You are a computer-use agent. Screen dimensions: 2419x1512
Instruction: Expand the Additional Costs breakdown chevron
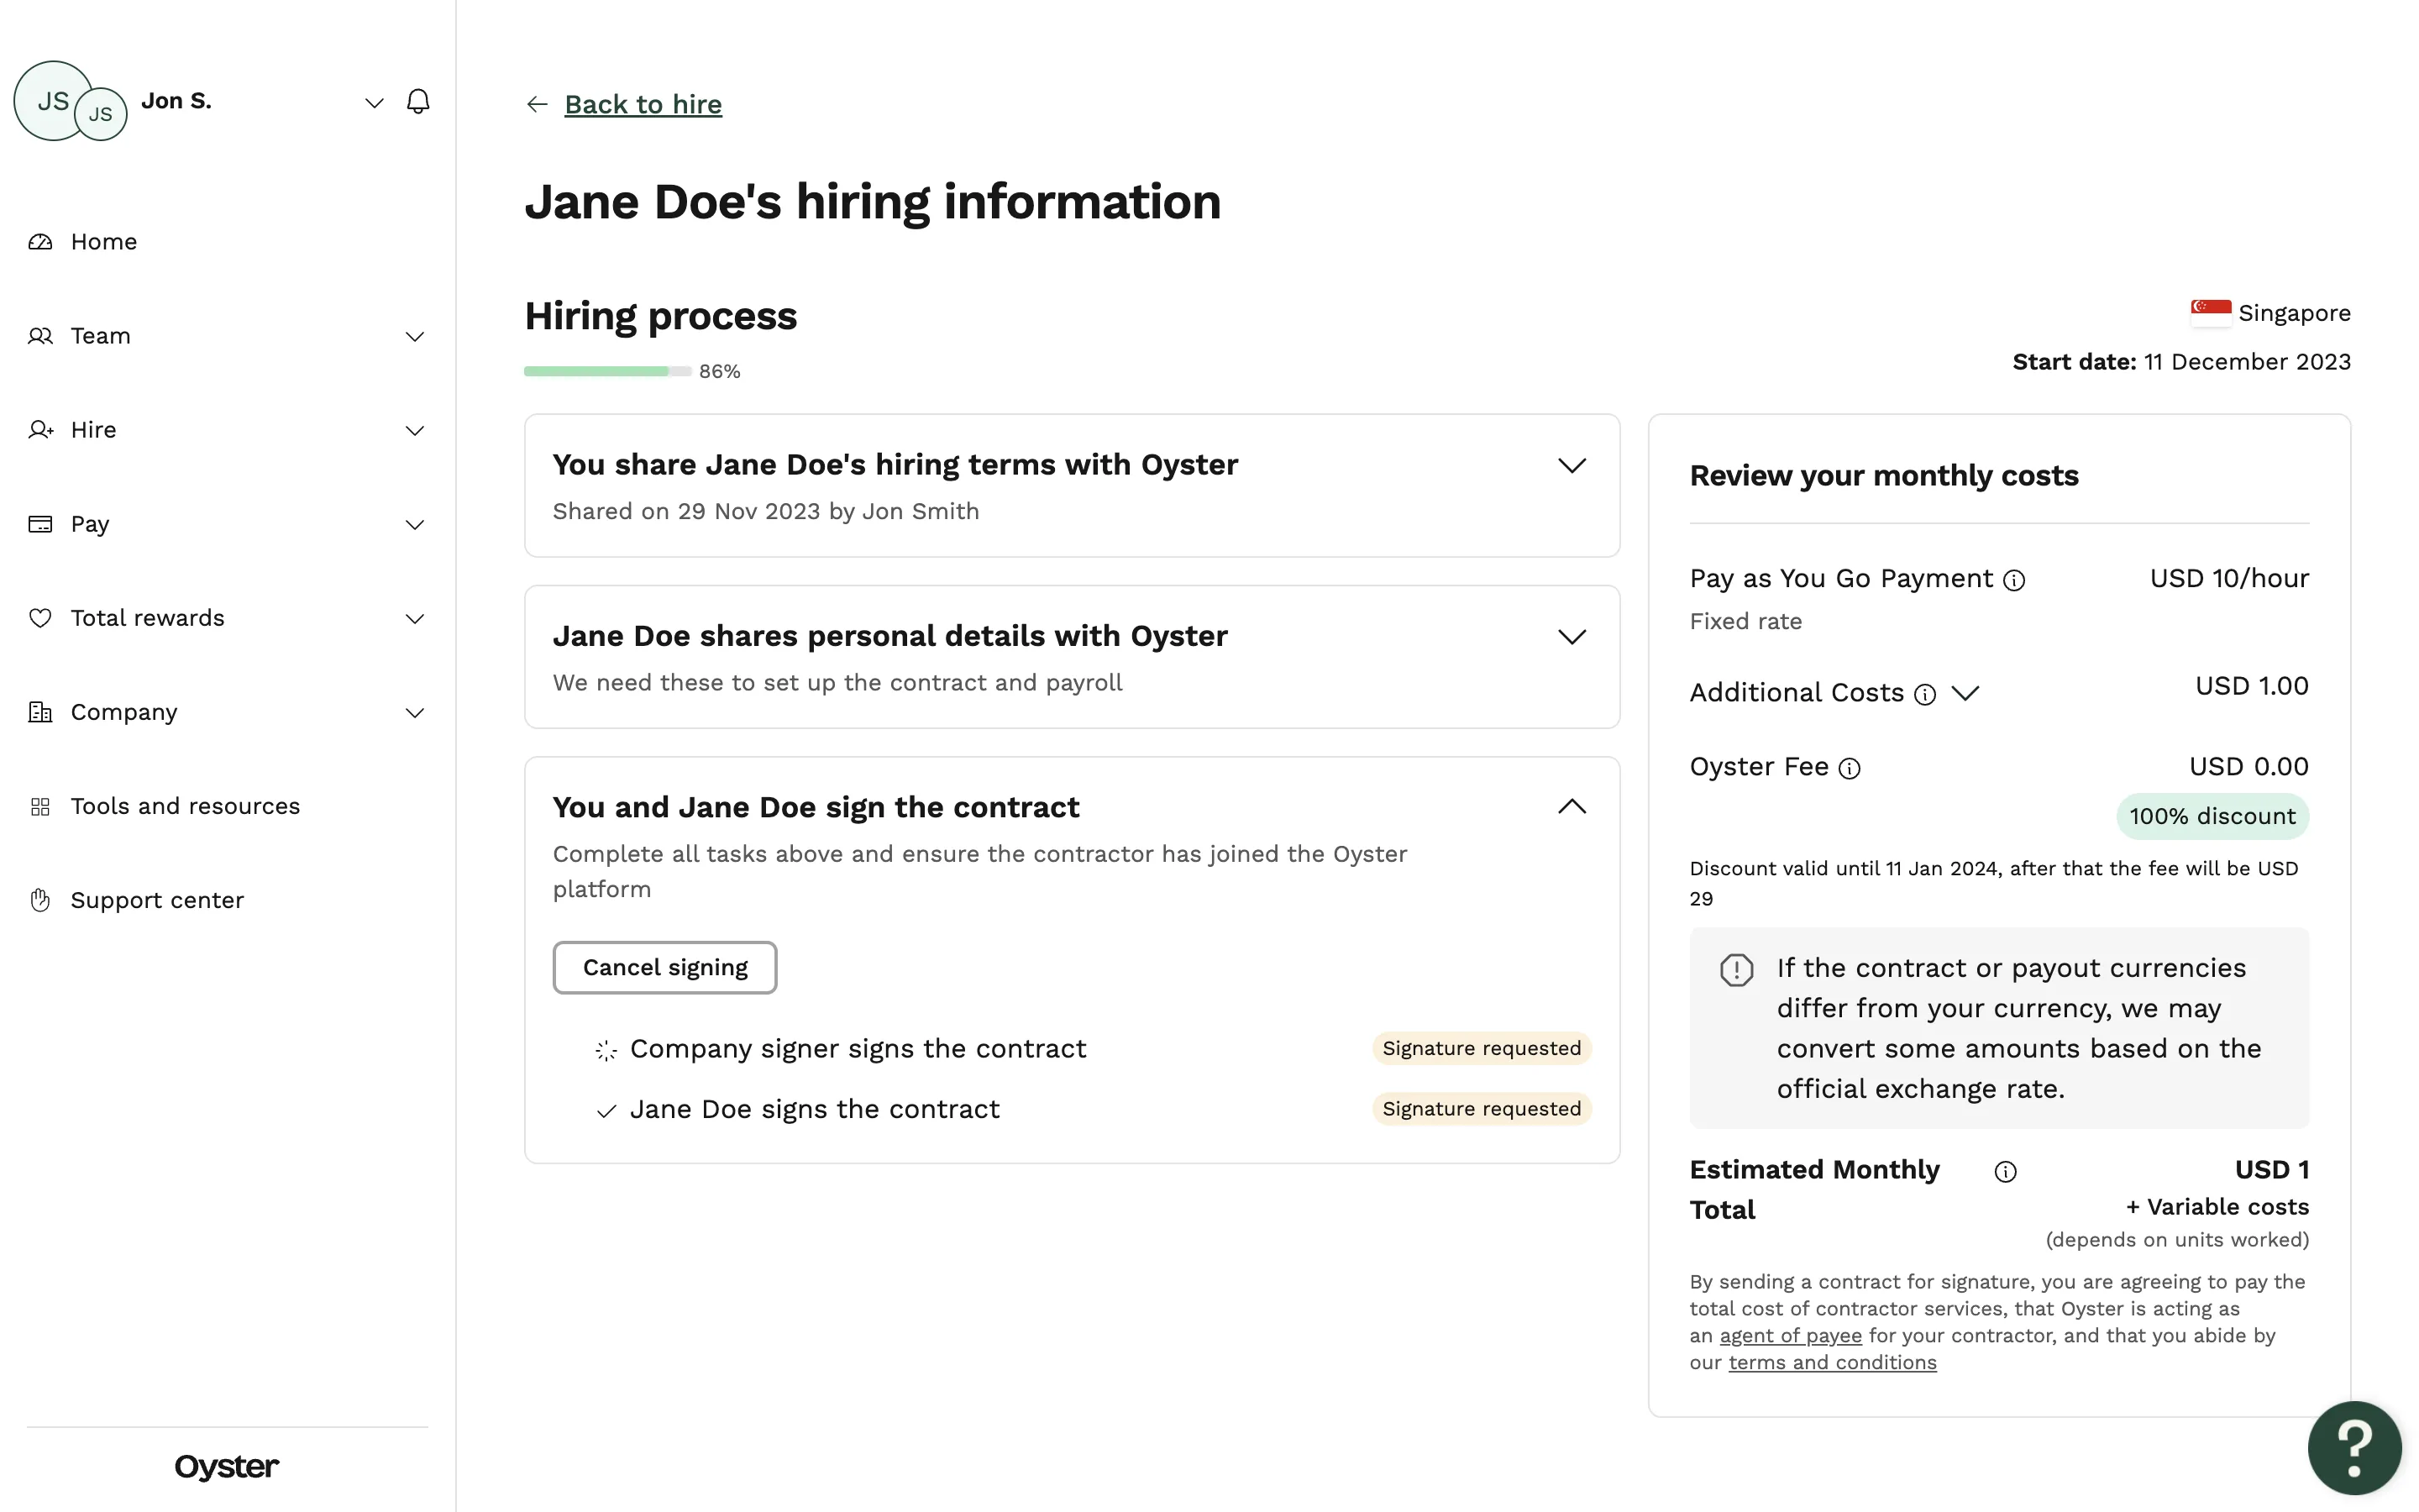pos(1965,694)
